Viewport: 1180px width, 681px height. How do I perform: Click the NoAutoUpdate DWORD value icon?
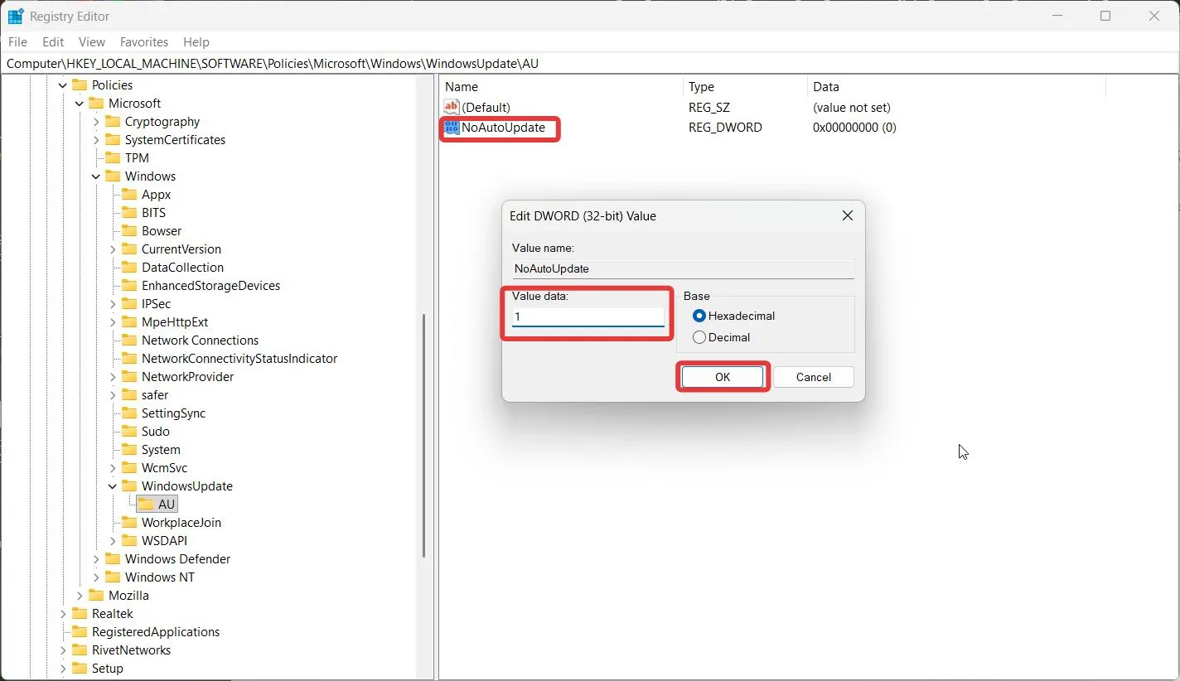tap(452, 128)
